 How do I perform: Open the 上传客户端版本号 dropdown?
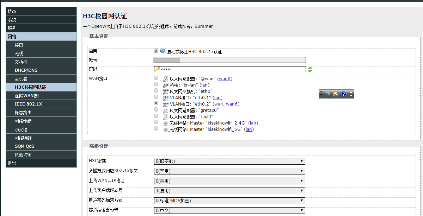pyautogui.click(x=229, y=191)
